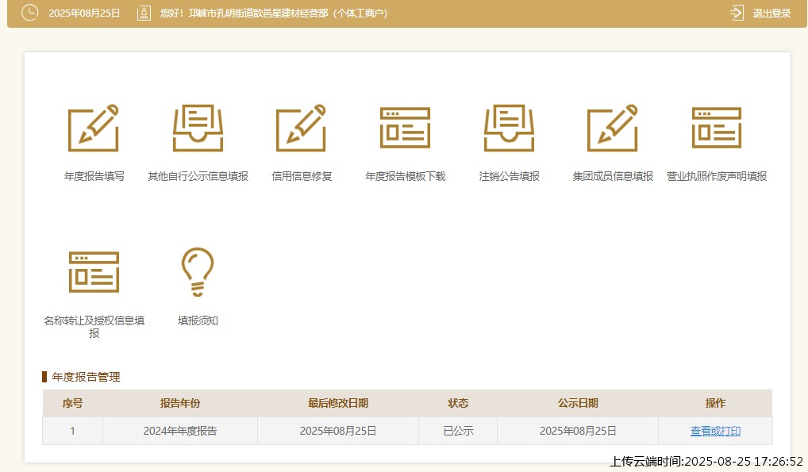Image resolution: width=808 pixels, height=472 pixels.
Task: Open the 年度报告填写 pencil icon
Action: tap(94, 129)
